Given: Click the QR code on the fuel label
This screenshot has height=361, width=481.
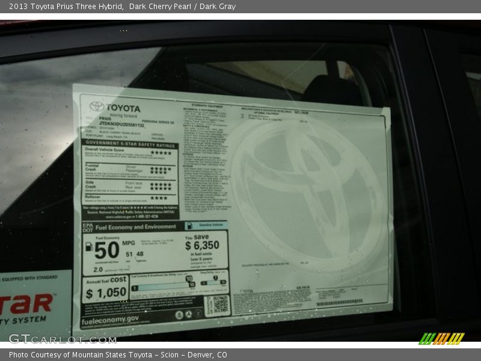Looking at the screenshot, I should [217, 305].
